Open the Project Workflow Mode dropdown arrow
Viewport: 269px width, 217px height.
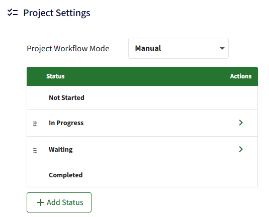pyautogui.click(x=222, y=48)
